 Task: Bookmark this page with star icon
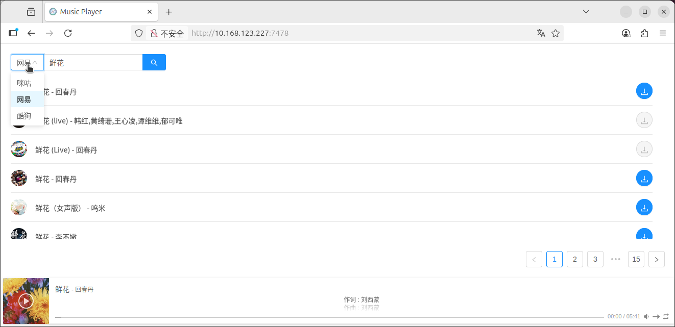coord(556,33)
